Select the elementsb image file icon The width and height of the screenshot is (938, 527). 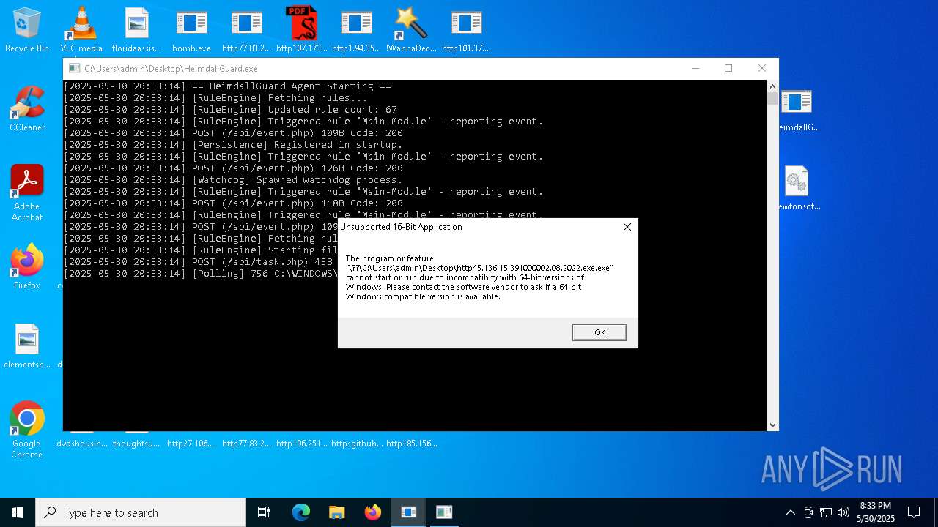27,346
